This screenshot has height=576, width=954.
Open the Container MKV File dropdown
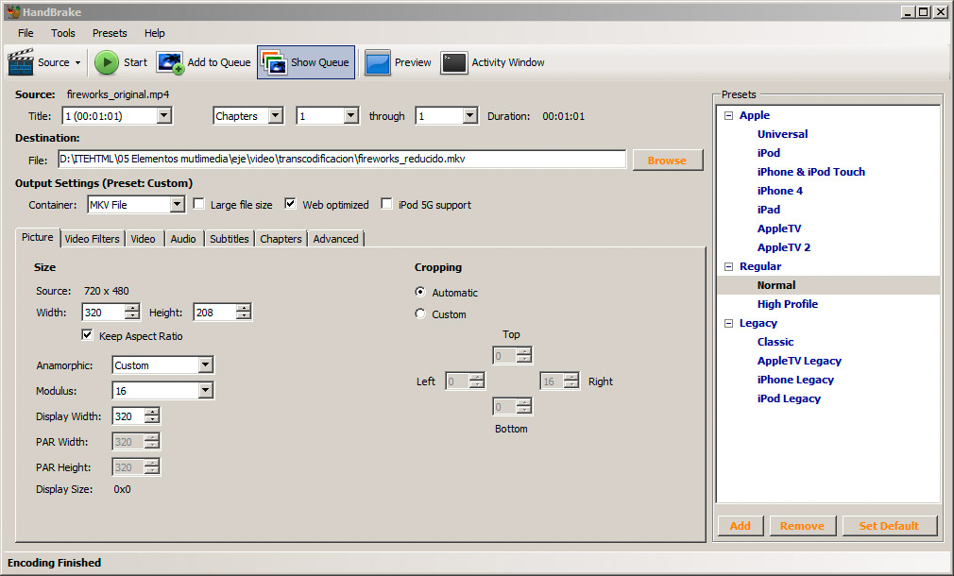pos(177,204)
